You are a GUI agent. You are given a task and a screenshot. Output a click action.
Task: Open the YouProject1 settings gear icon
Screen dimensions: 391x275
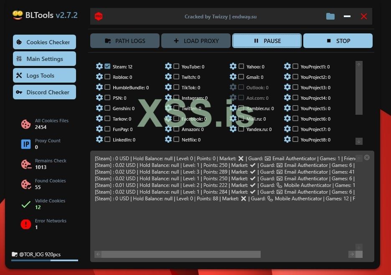[x=287, y=66]
